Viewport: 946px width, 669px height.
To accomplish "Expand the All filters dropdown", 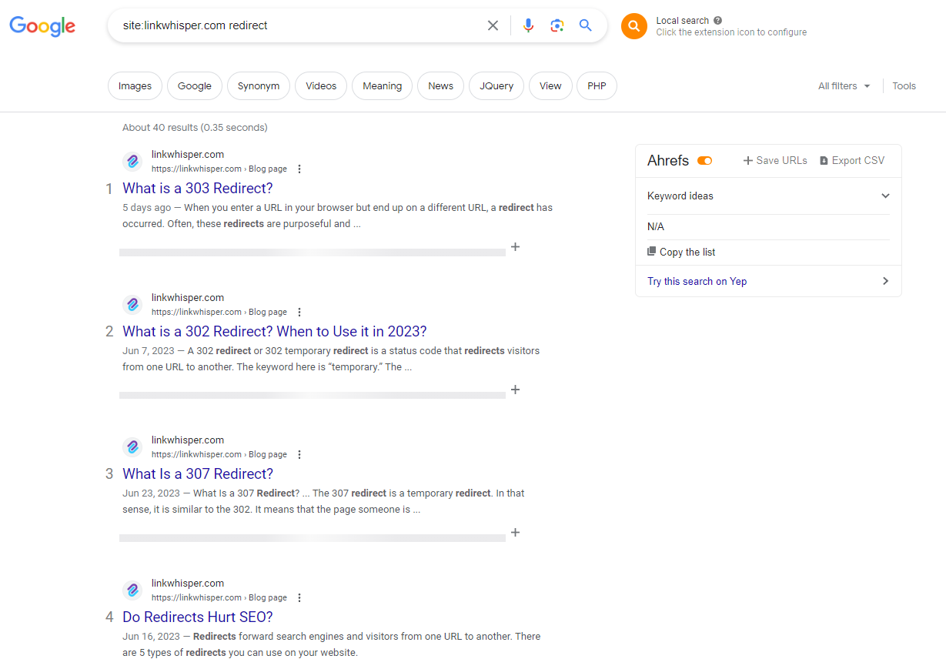I will click(844, 85).
